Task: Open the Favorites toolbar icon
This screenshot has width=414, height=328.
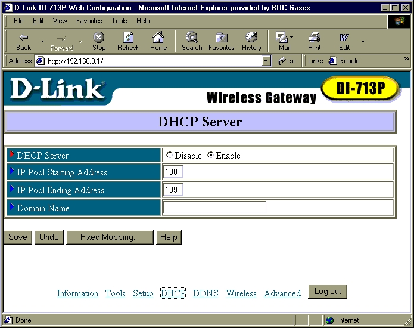Action: pyautogui.click(x=221, y=38)
